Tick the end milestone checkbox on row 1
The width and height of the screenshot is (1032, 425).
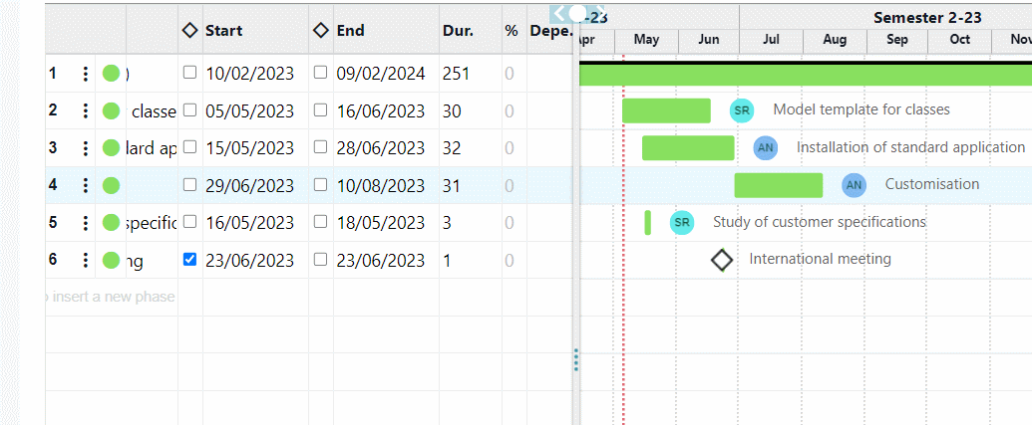coord(320,73)
